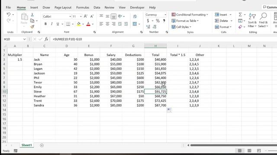Apply the yellow Fill Color bucket
The width and height of the screenshot is (277, 155).
click(79, 24)
